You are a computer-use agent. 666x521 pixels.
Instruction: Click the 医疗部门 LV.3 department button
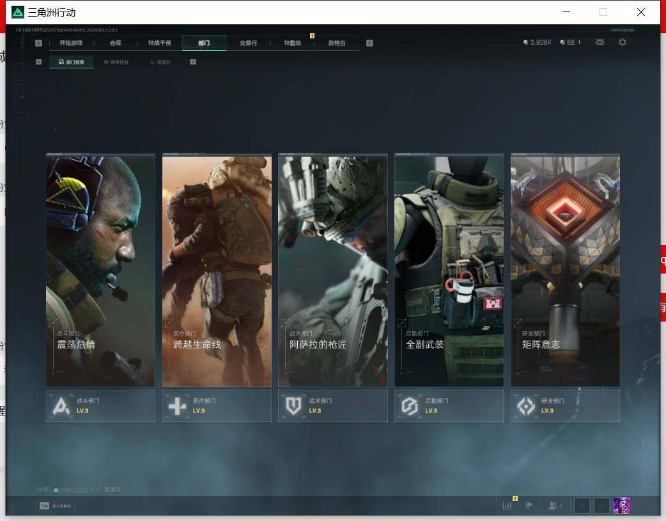[x=217, y=406]
